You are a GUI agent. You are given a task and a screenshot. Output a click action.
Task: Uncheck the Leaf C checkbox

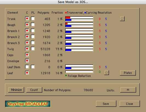(27, 73)
